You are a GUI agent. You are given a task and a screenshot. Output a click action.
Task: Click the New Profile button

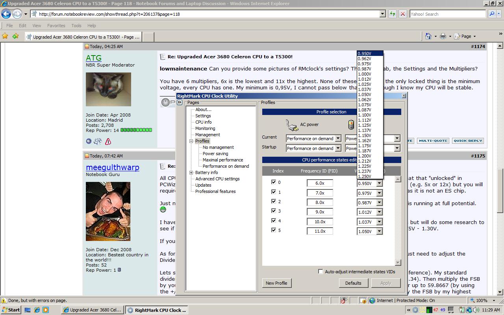[x=276, y=283]
